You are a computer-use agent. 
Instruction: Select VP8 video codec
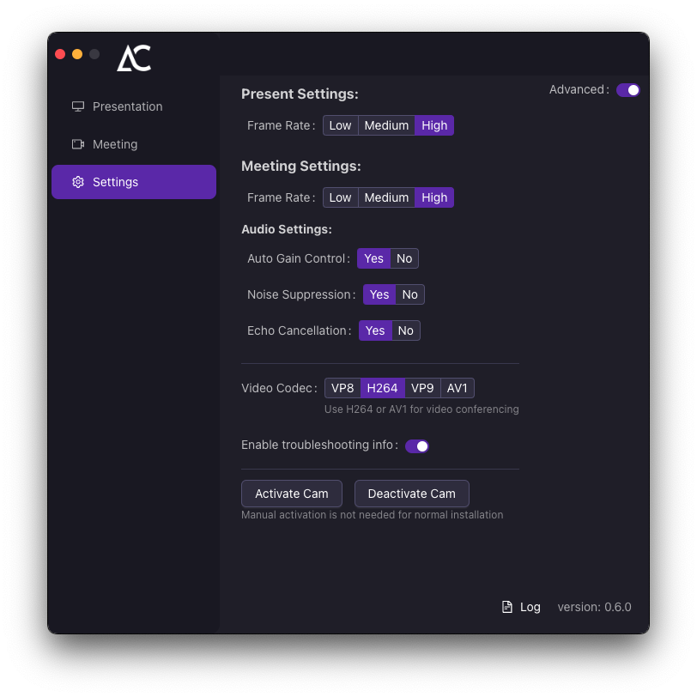[342, 388]
